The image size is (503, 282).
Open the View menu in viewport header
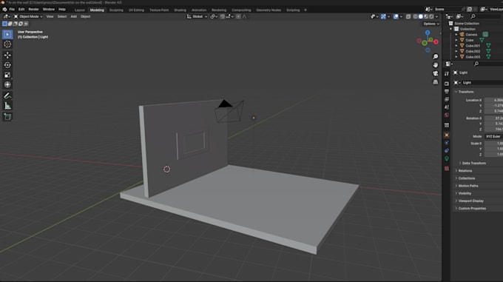point(50,17)
